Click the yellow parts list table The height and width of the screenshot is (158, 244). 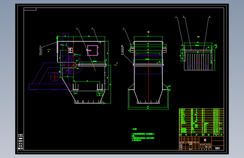click(x=201, y=123)
